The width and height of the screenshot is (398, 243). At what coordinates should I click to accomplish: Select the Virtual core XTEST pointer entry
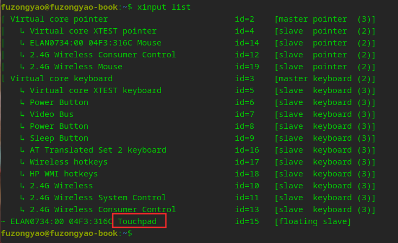(x=93, y=31)
